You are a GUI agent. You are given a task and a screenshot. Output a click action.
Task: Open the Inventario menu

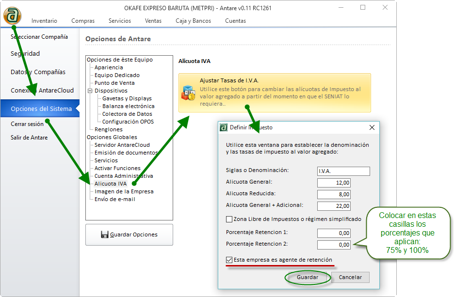tap(44, 21)
